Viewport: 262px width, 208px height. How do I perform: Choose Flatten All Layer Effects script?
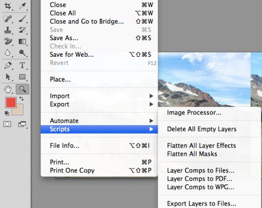pyautogui.click(x=202, y=146)
